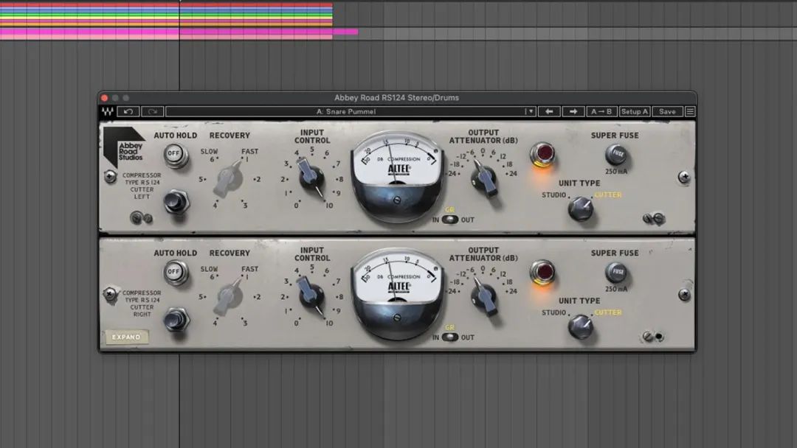Click the Waves logo icon in the toolbar
Screen dimensions: 797x448
[108, 111]
